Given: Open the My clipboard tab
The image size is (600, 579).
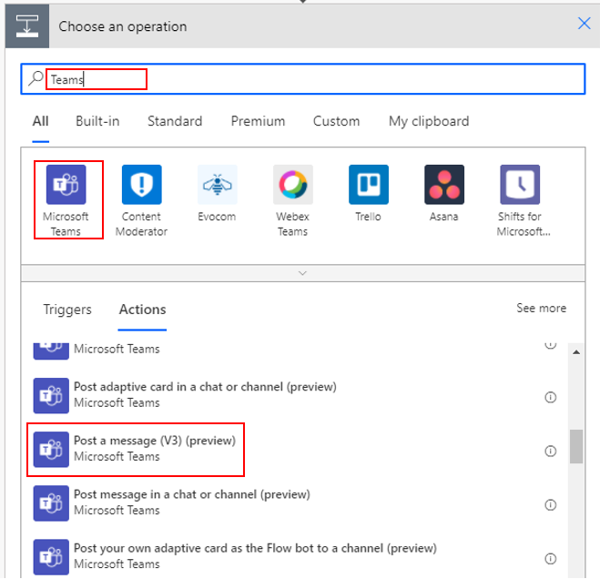Looking at the screenshot, I should (x=429, y=121).
